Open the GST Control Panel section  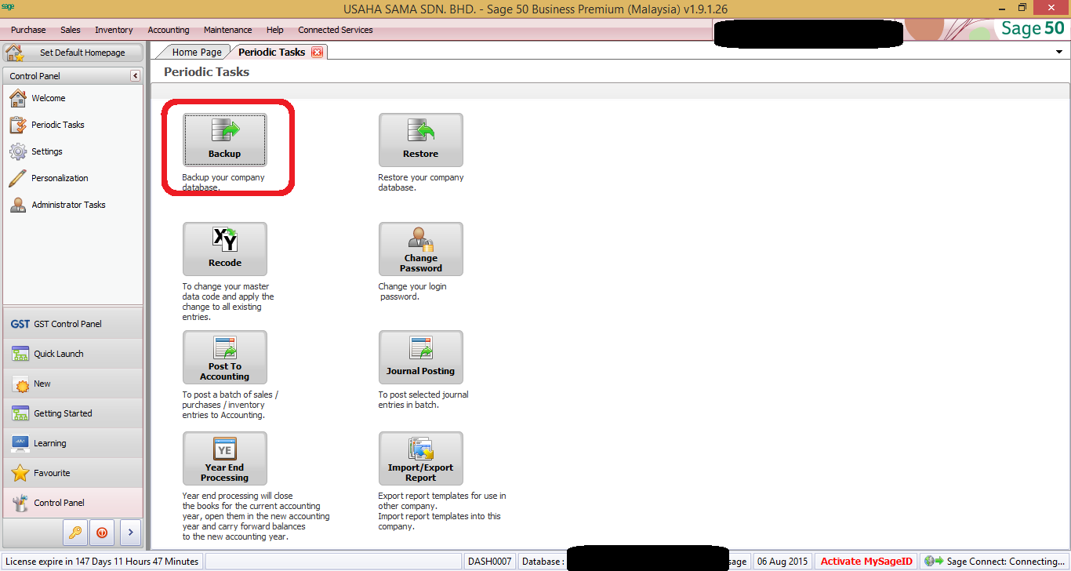tap(73, 324)
